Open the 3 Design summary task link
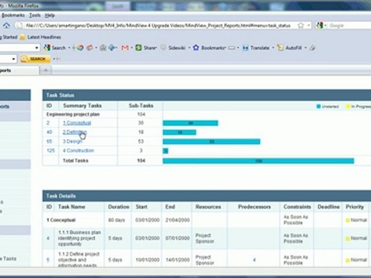Image resolution: width=371 pixels, height=278 pixels. (x=72, y=141)
